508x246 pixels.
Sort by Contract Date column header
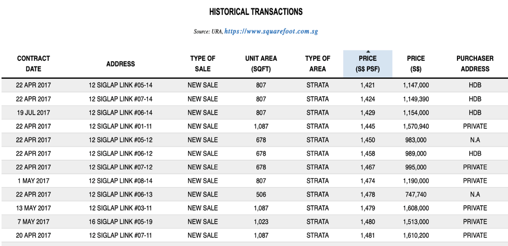tap(33, 64)
